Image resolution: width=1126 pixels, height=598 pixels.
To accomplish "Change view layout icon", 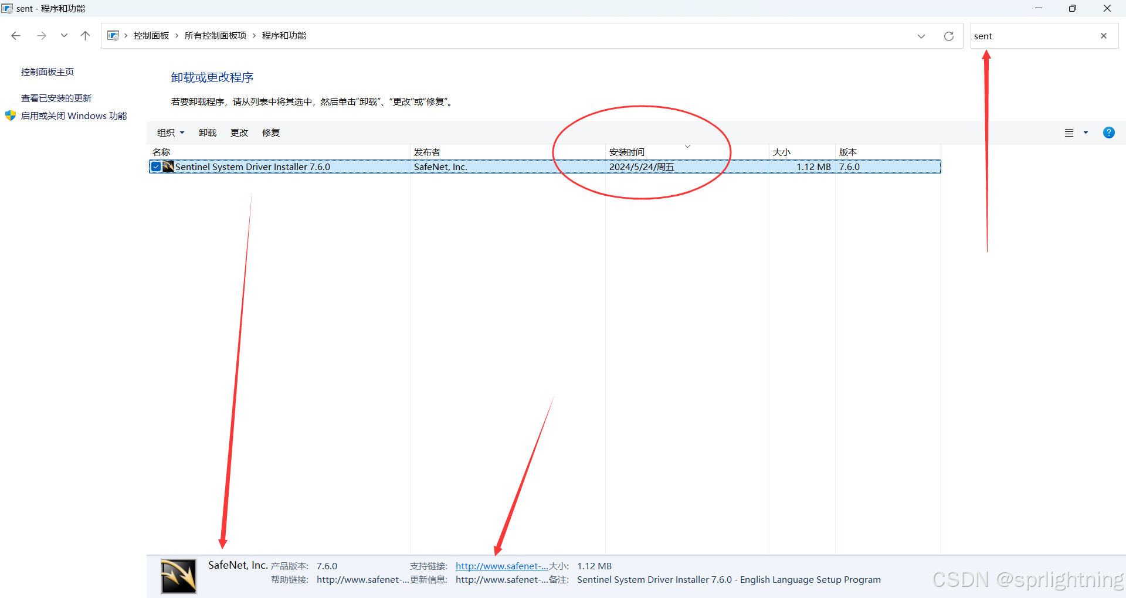I will (x=1069, y=133).
